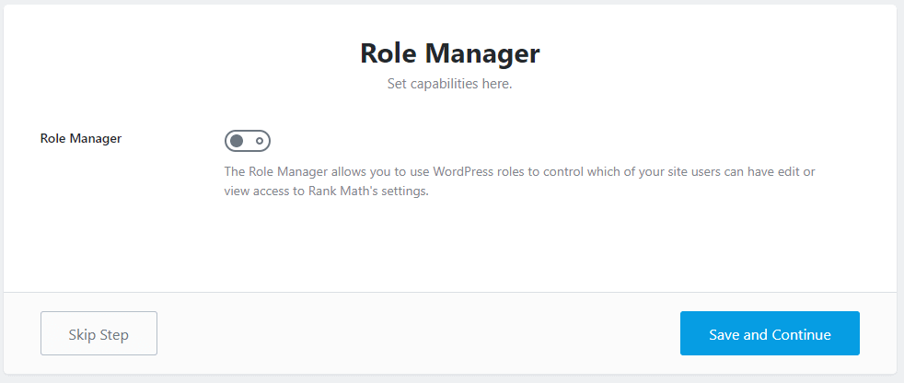The height and width of the screenshot is (383, 904).
Task: Click the small off-indicator circle in the toggle
Action: [260, 141]
